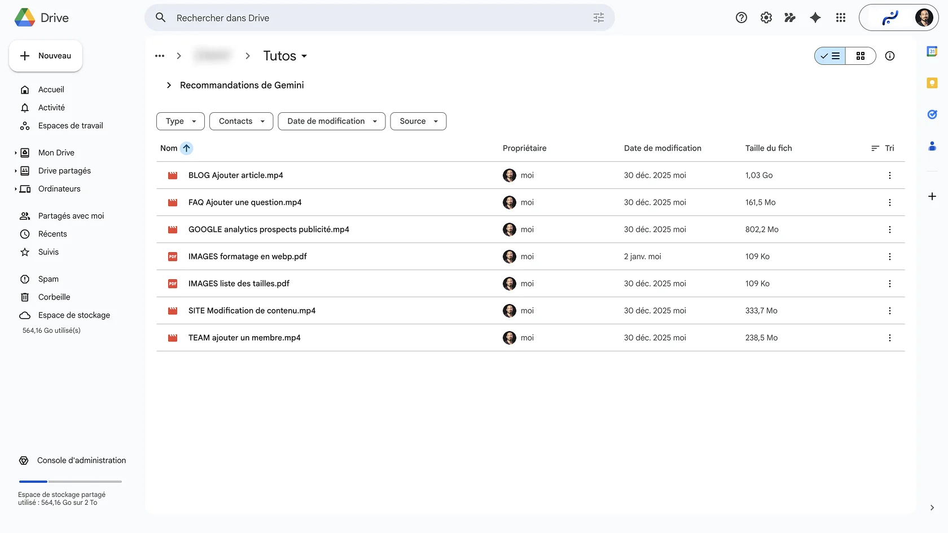Open Suivis starred items

click(x=49, y=252)
